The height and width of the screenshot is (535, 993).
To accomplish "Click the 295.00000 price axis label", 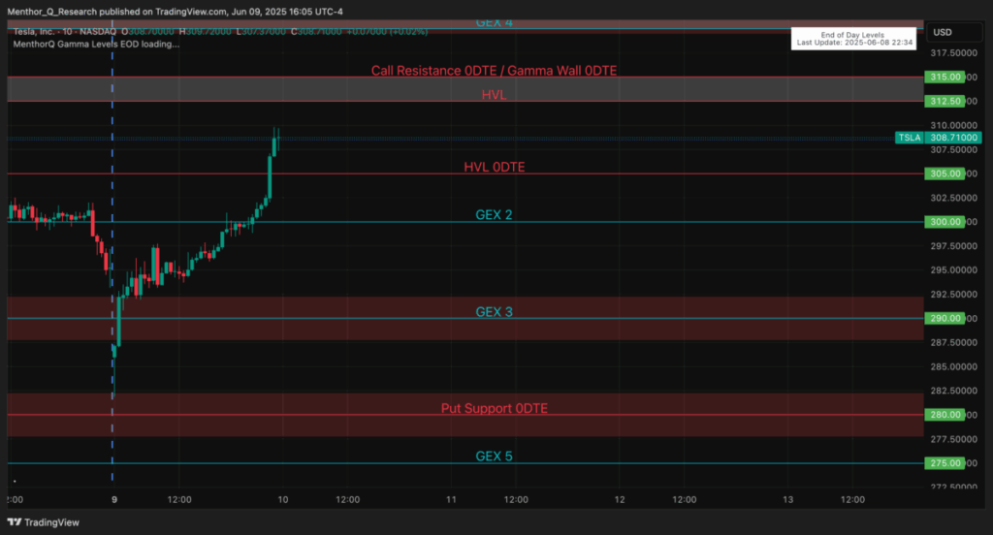I will tap(953, 270).
